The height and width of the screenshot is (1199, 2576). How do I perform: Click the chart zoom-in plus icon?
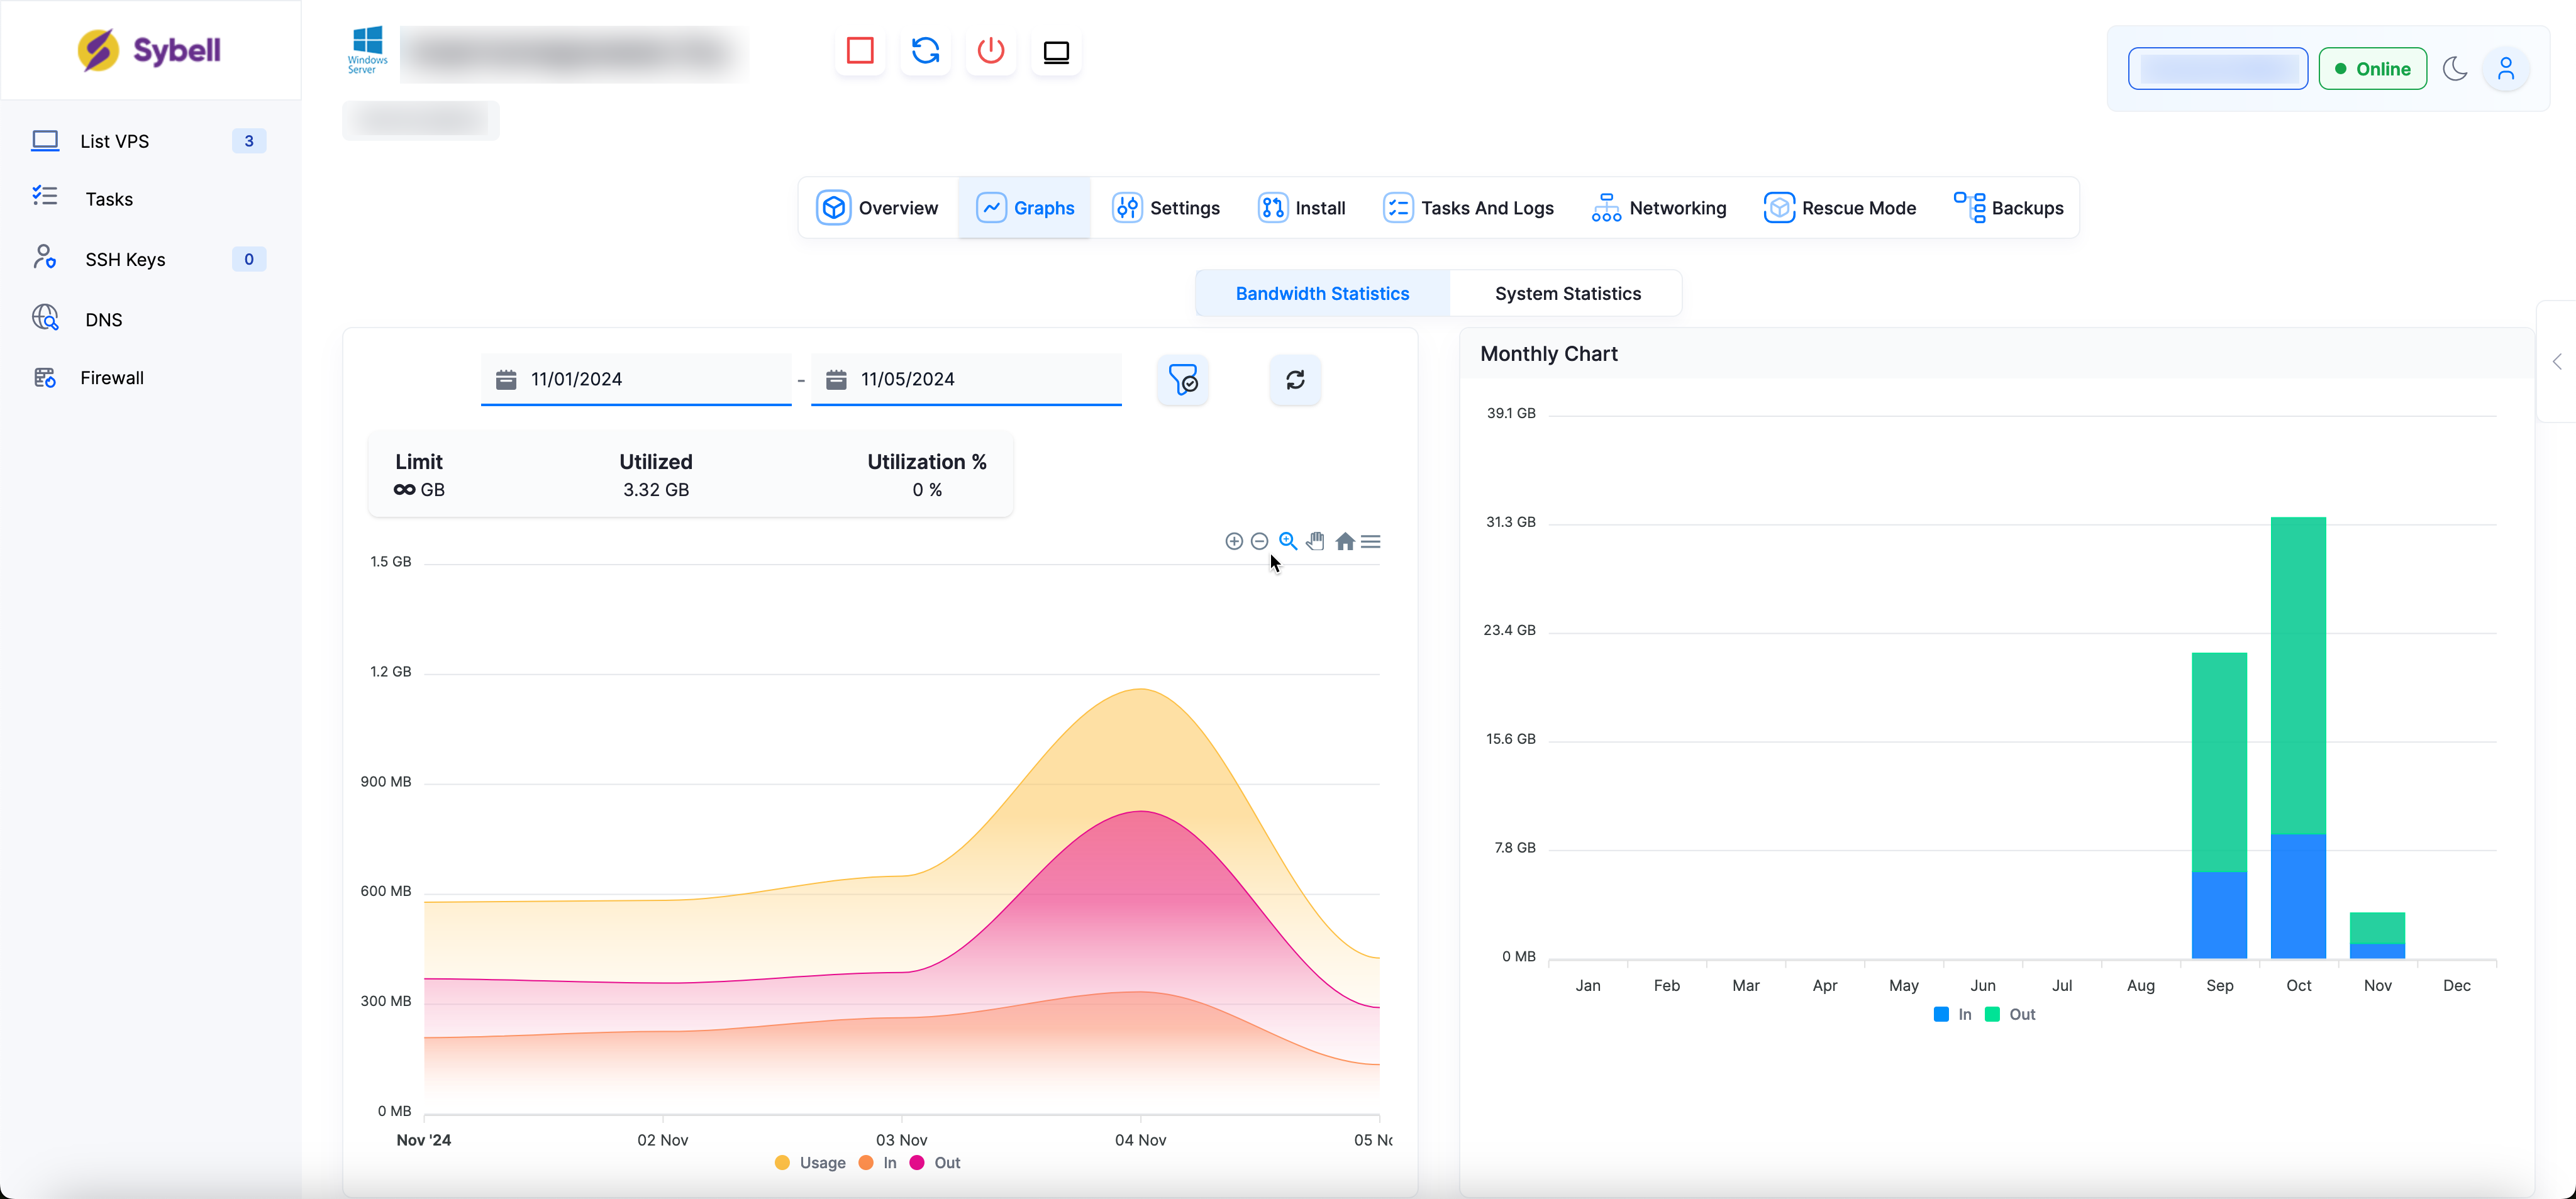1234,541
